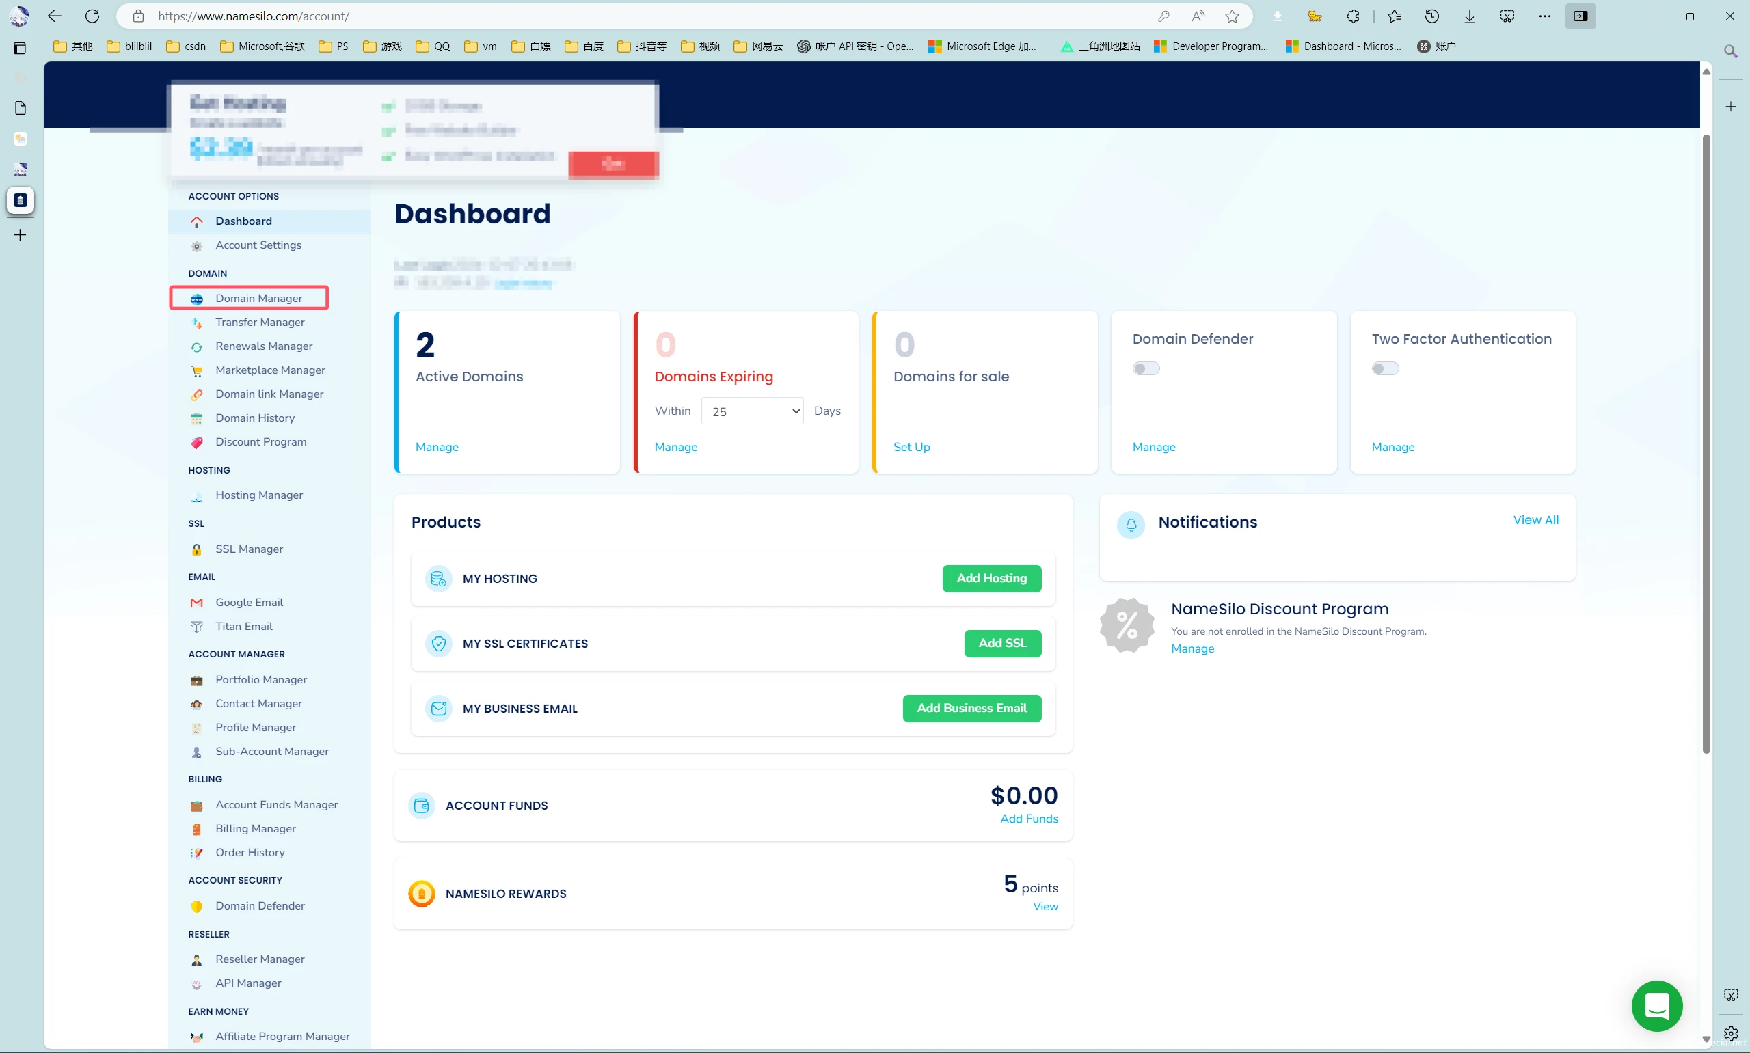Click the Sub-Account Manager person icon

(197, 752)
